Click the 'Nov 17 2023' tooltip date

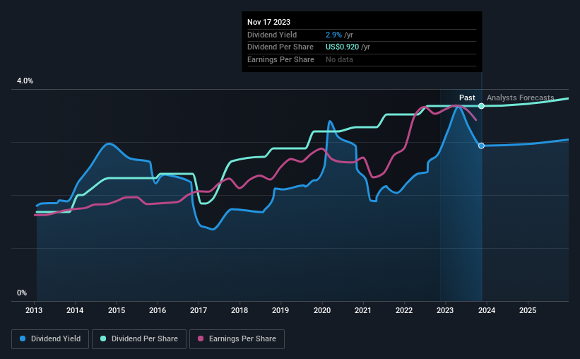tap(268, 22)
